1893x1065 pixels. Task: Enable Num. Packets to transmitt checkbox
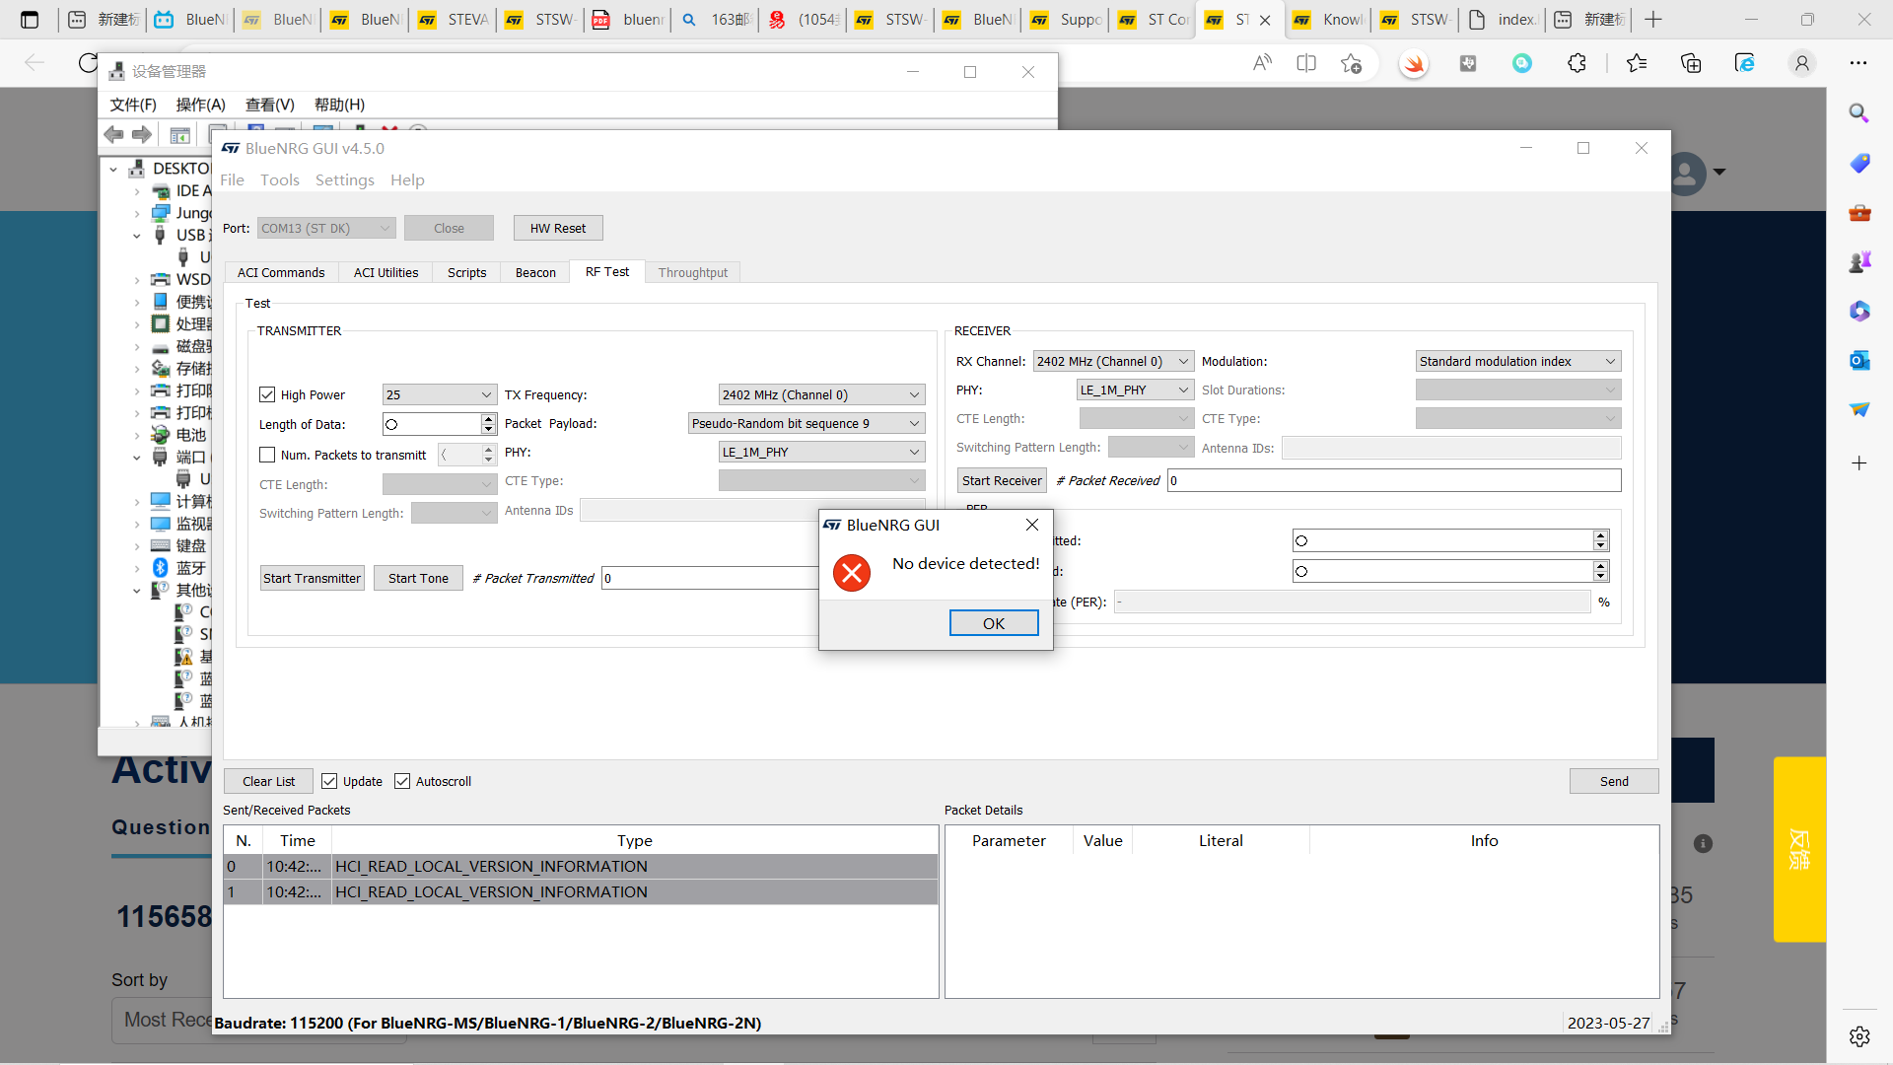pyautogui.click(x=267, y=455)
